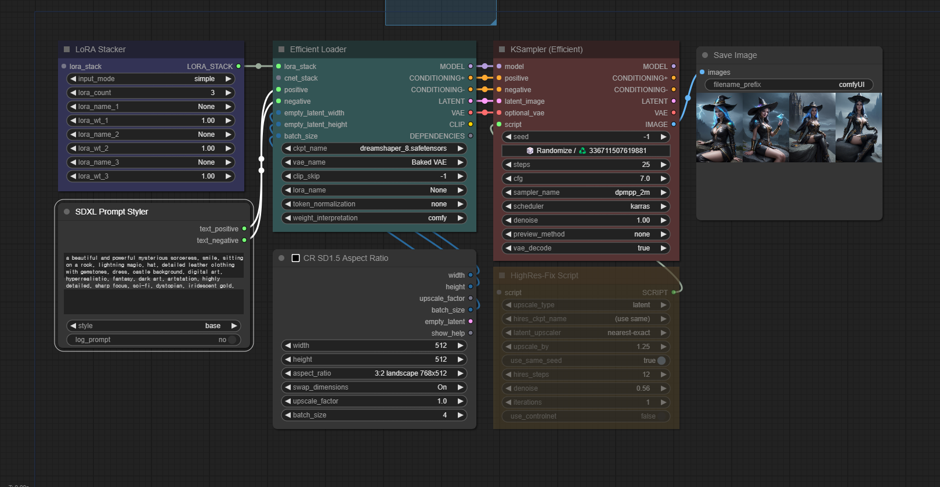Click the upscale_factor output connector dot
940x487 pixels.
pyautogui.click(x=471, y=298)
